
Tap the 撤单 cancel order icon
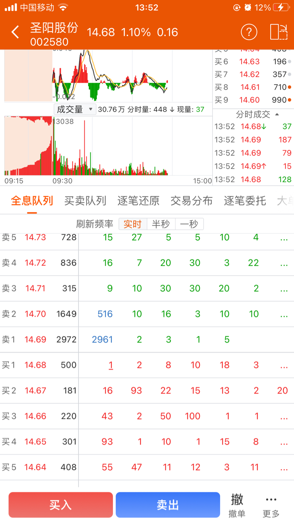237,505
